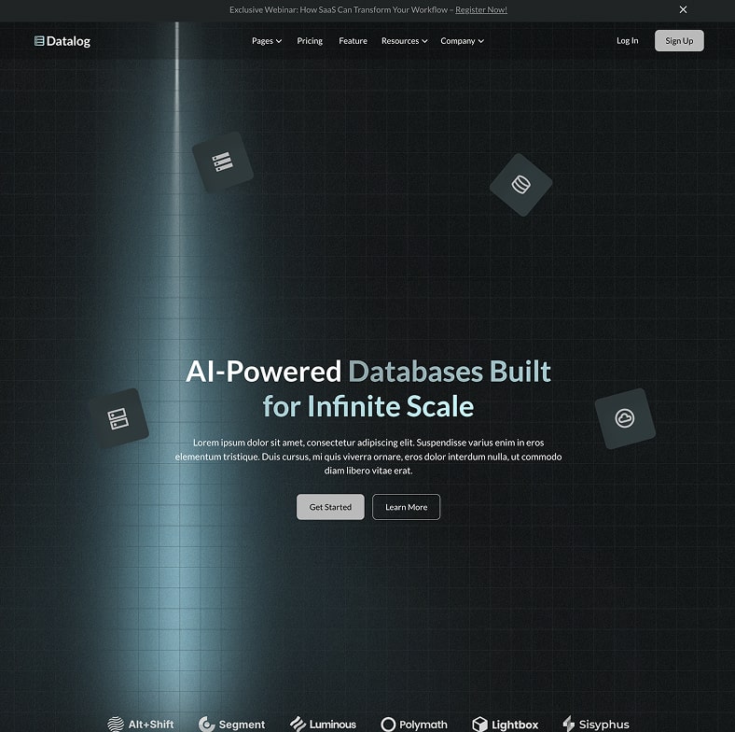Click the Segment partner logo
This screenshot has height=732, width=735.
(231, 724)
